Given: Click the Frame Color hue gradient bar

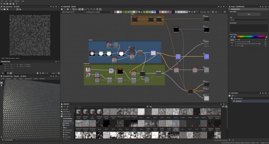Looking at the screenshot, I should coord(250,37).
